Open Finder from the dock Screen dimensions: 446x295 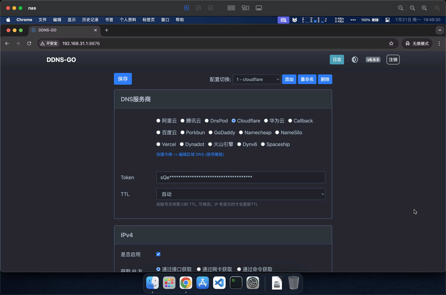[152, 283]
